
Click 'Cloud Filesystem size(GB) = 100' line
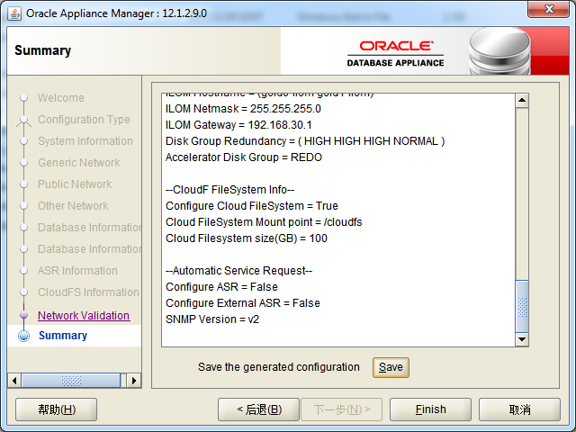coord(246,238)
